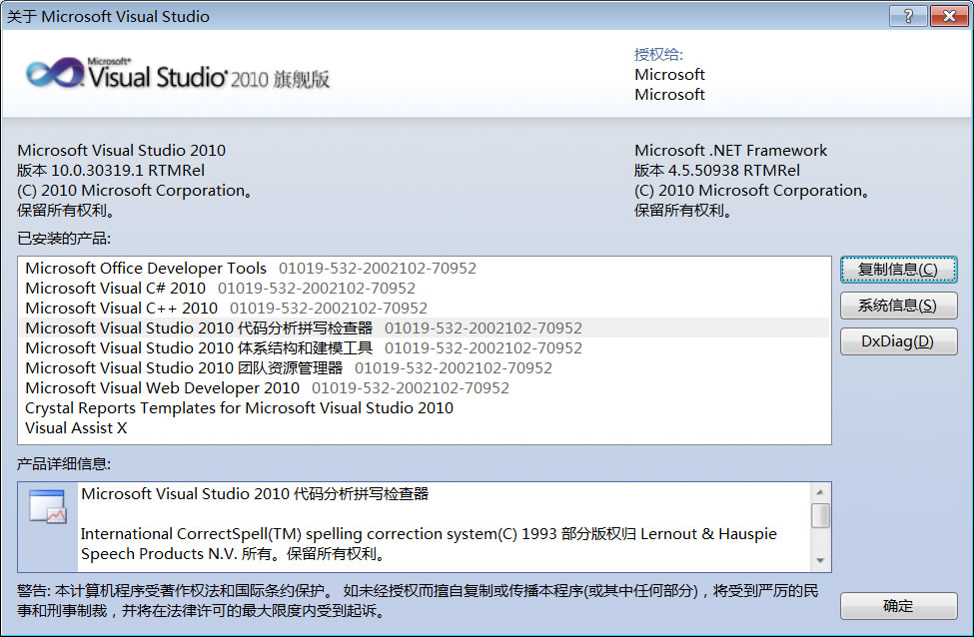Click the Microsoft .NET Framework label
This screenshot has height=637, width=974.
(x=730, y=150)
